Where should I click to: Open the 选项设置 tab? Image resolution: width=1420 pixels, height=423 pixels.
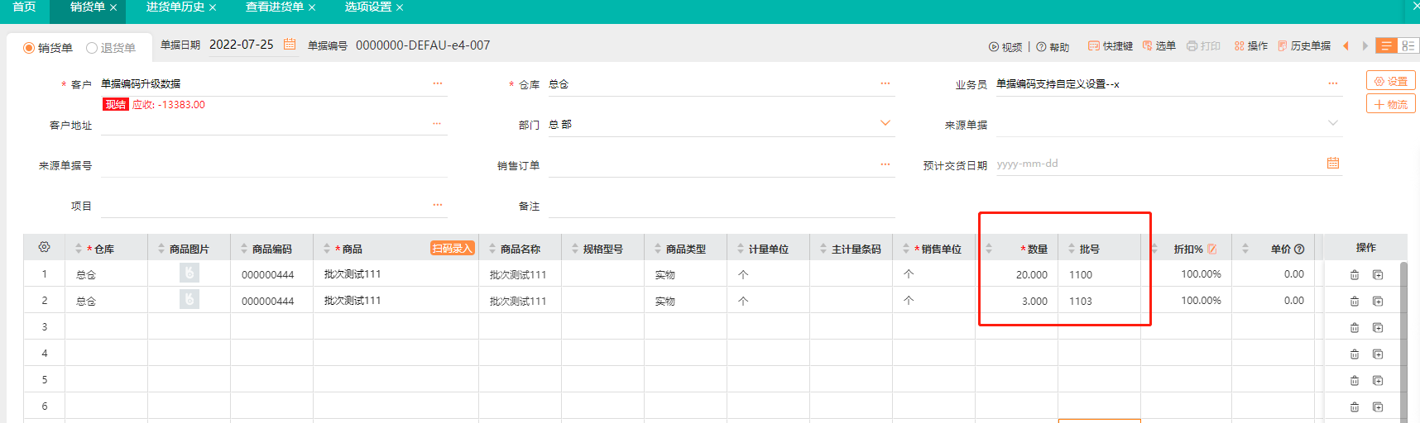367,7
